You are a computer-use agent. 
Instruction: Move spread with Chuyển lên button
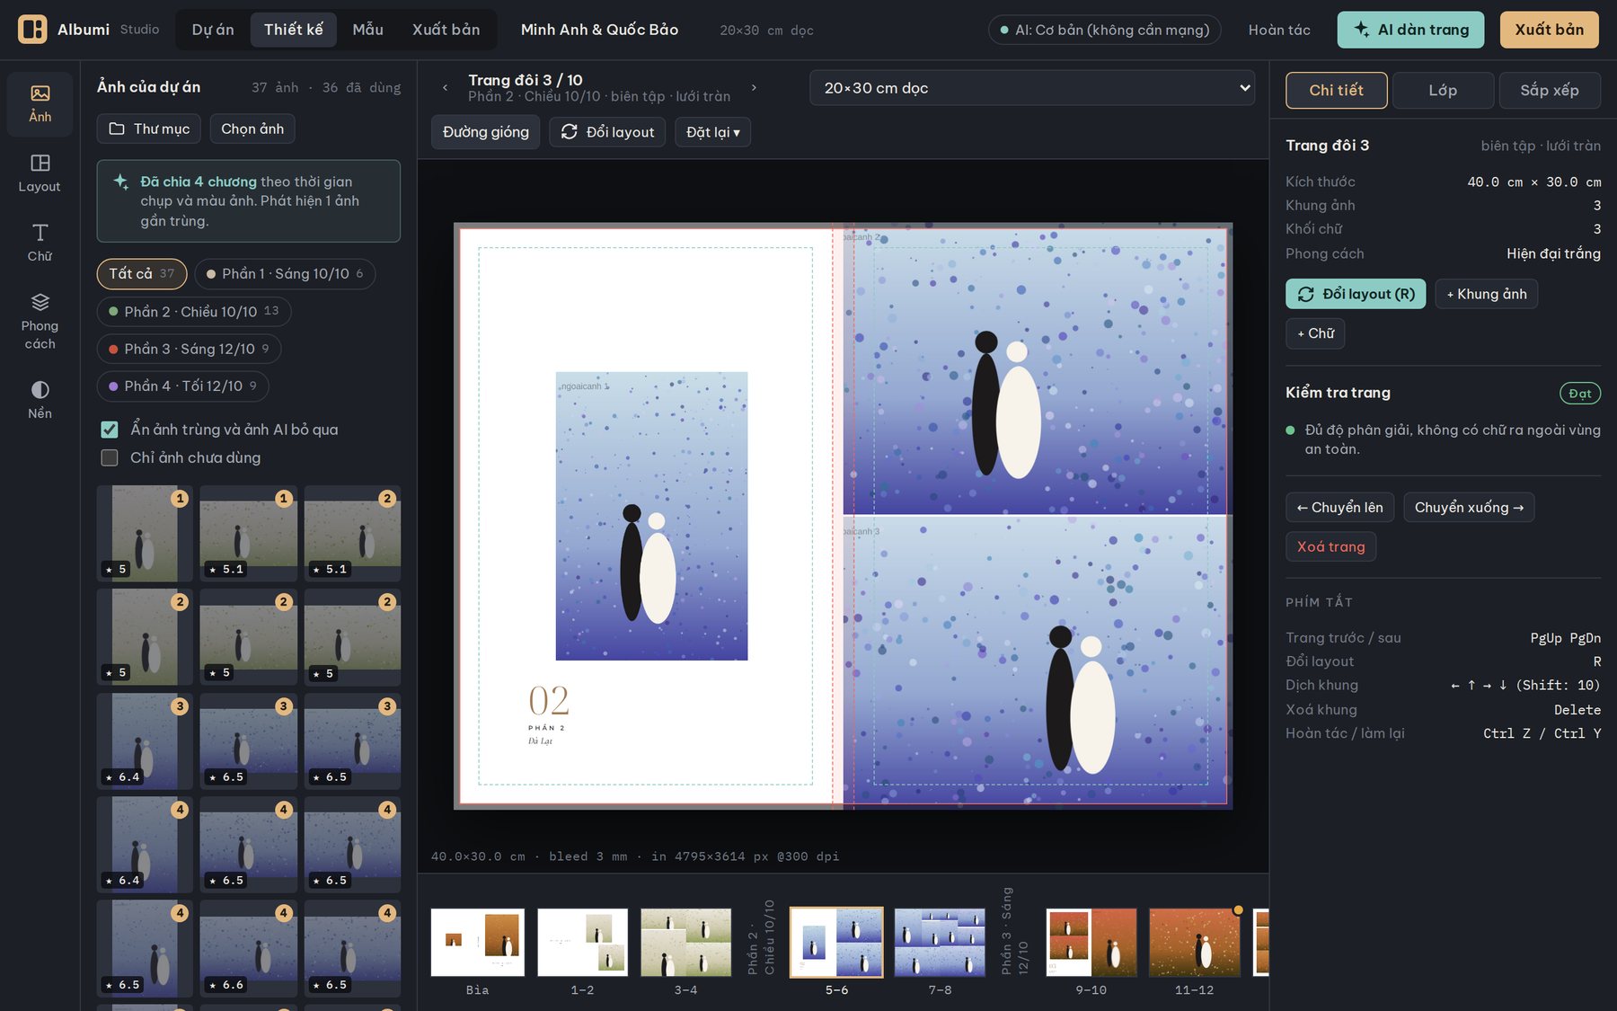(1339, 508)
